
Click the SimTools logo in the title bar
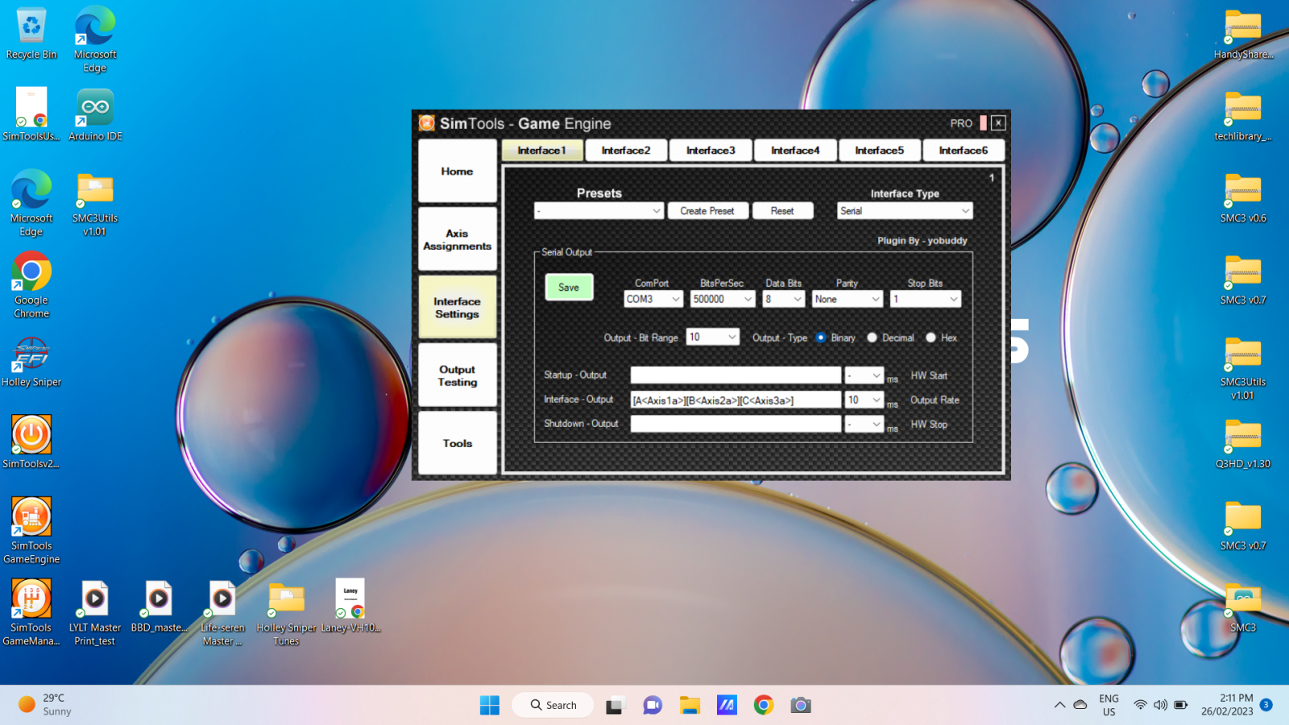[x=426, y=123]
